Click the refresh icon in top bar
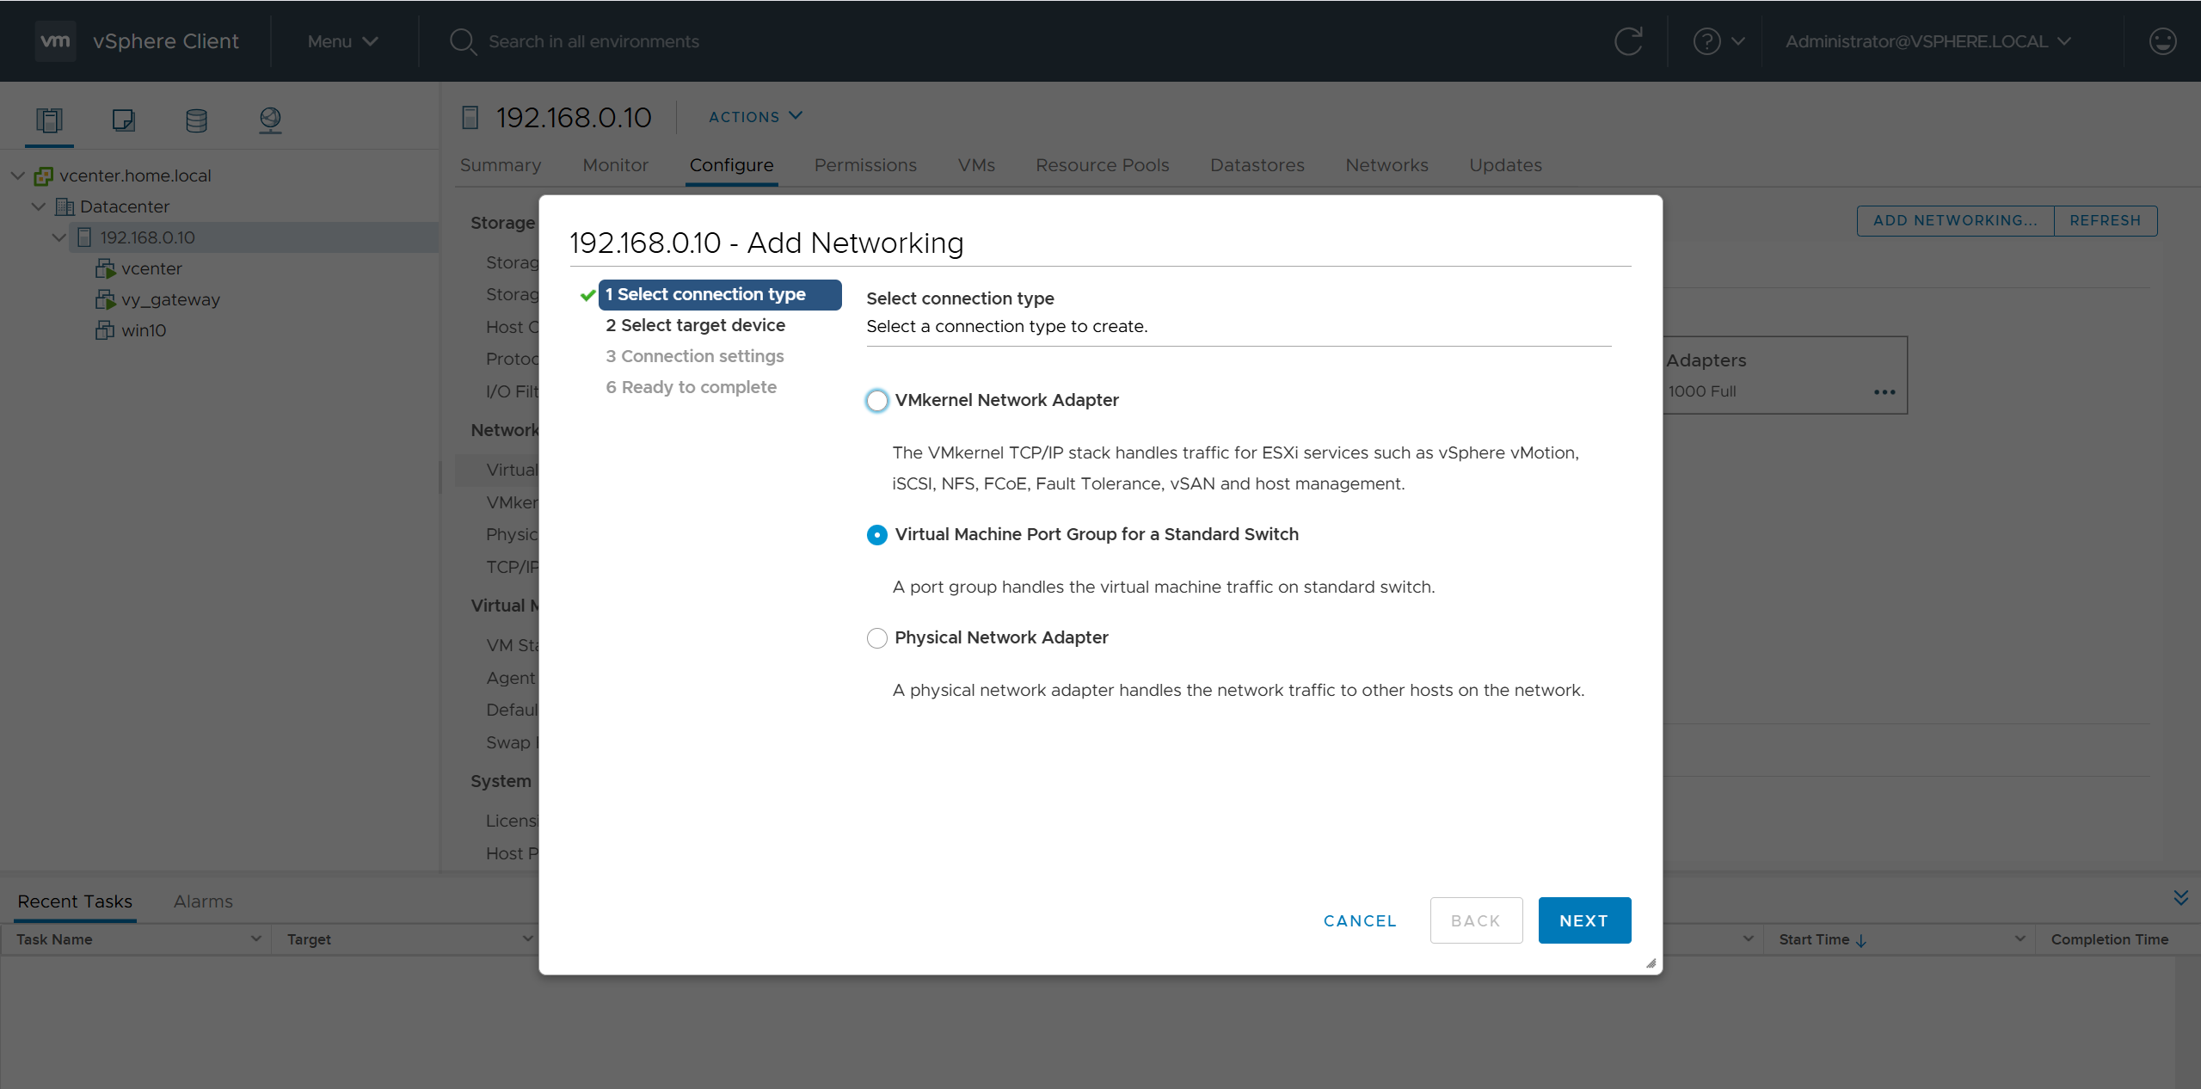This screenshot has height=1089, width=2201. click(1627, 41)
